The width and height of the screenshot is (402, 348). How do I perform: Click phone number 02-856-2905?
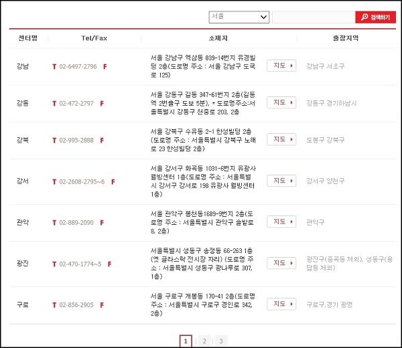pyautogui.click(x=76, y=305)
